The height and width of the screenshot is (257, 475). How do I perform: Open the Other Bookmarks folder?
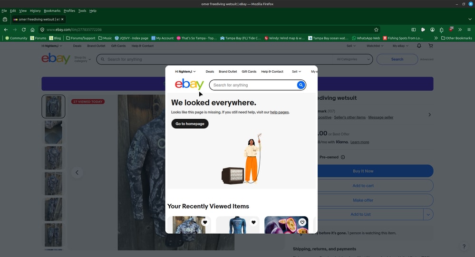(x=456, y=38)
